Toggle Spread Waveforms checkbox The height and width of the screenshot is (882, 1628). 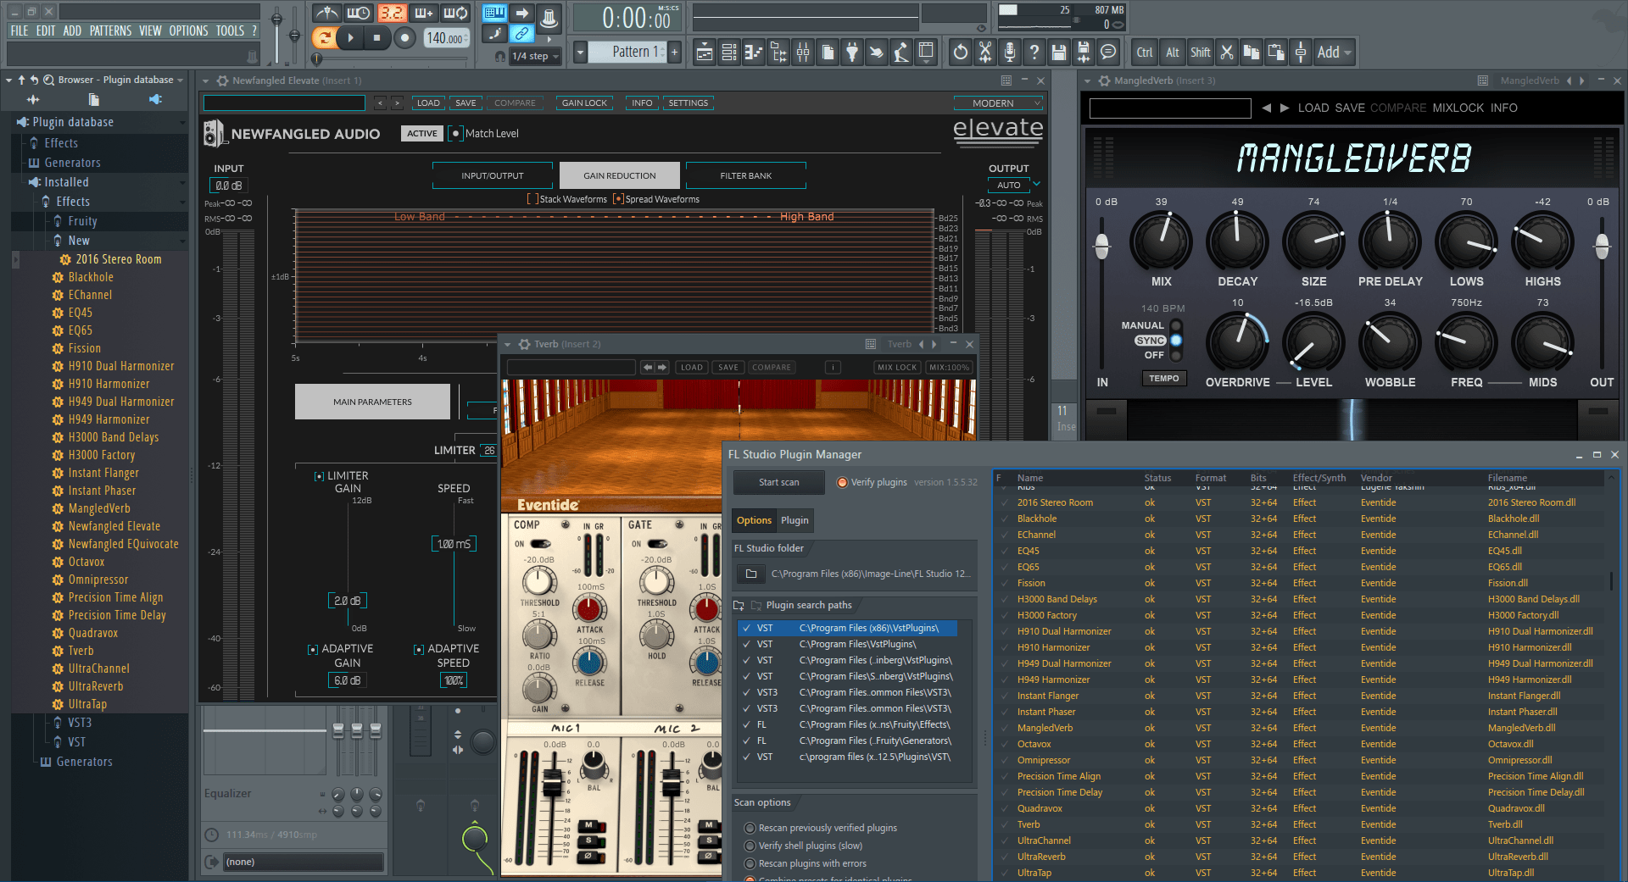pos(618,199)
